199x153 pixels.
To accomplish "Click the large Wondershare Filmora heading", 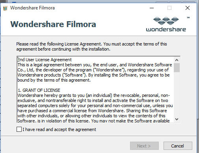I will pos(53,24).
